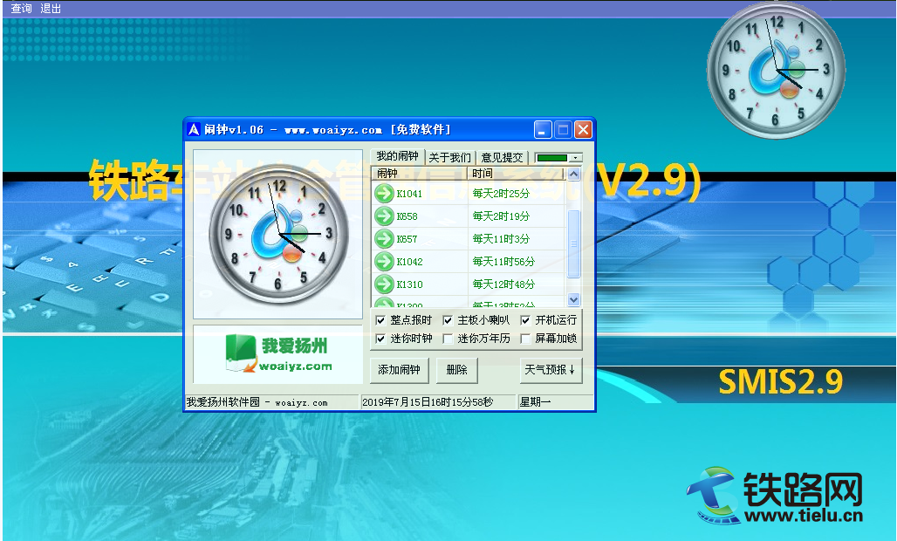Click the 删除 button

tap(456, 370)
